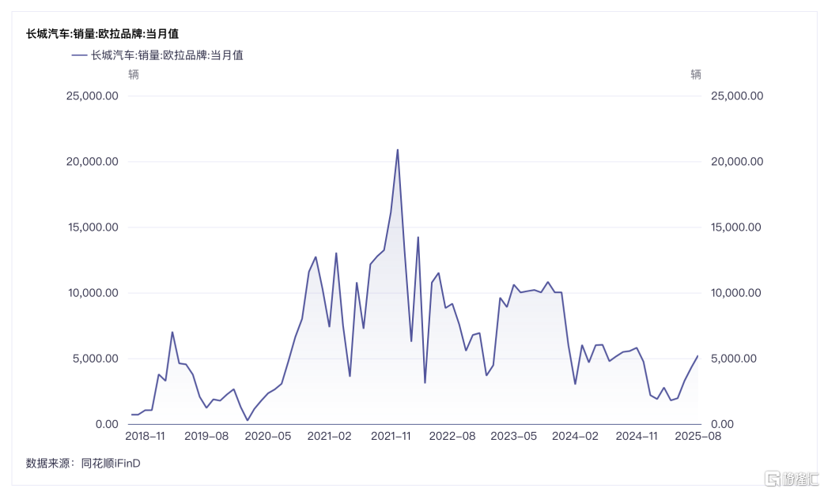Viewport: 824px width, 492px height.
Task: Select the right axis unit label 辆
Action: 696,74
